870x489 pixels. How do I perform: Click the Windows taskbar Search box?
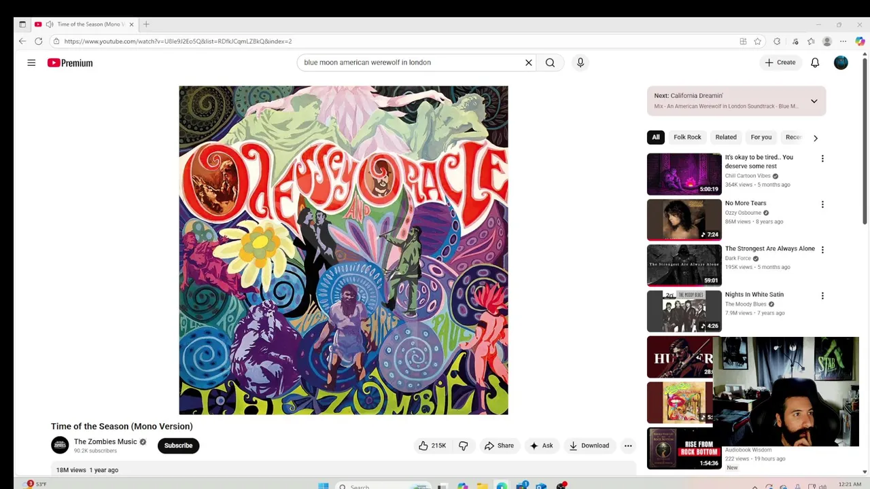384,486
